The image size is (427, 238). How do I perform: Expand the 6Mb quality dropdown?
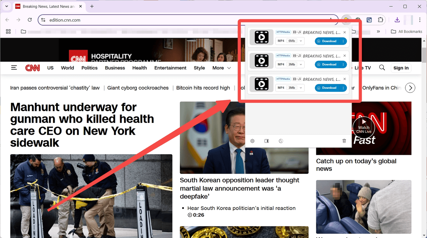[300, 41]
